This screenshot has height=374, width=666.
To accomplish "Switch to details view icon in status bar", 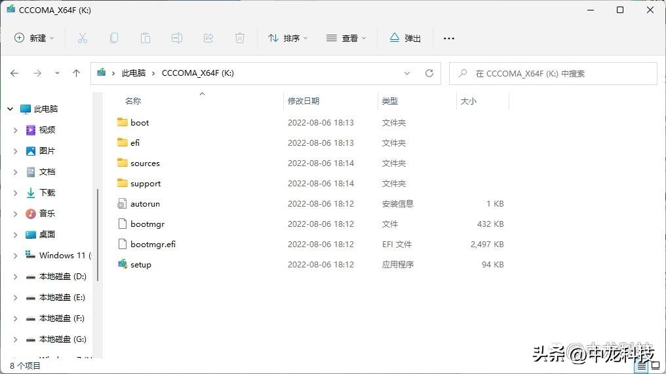I will [x=642, y=366].
